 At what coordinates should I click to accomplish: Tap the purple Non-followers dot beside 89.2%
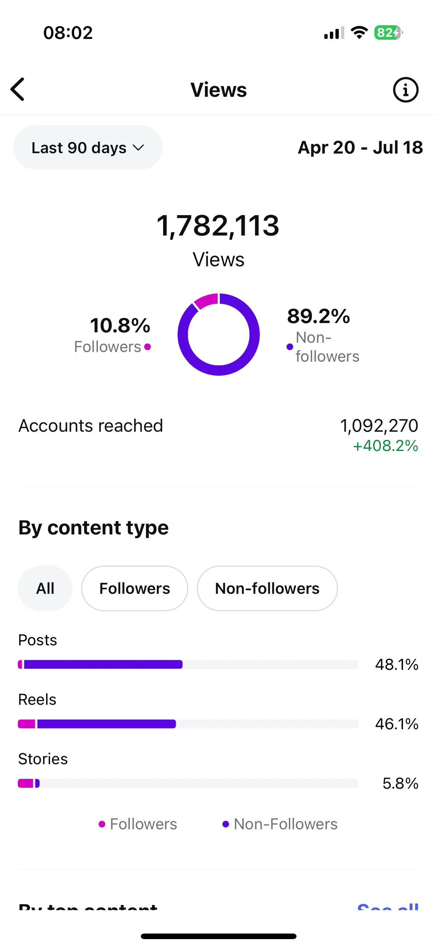tap(290, 347)
